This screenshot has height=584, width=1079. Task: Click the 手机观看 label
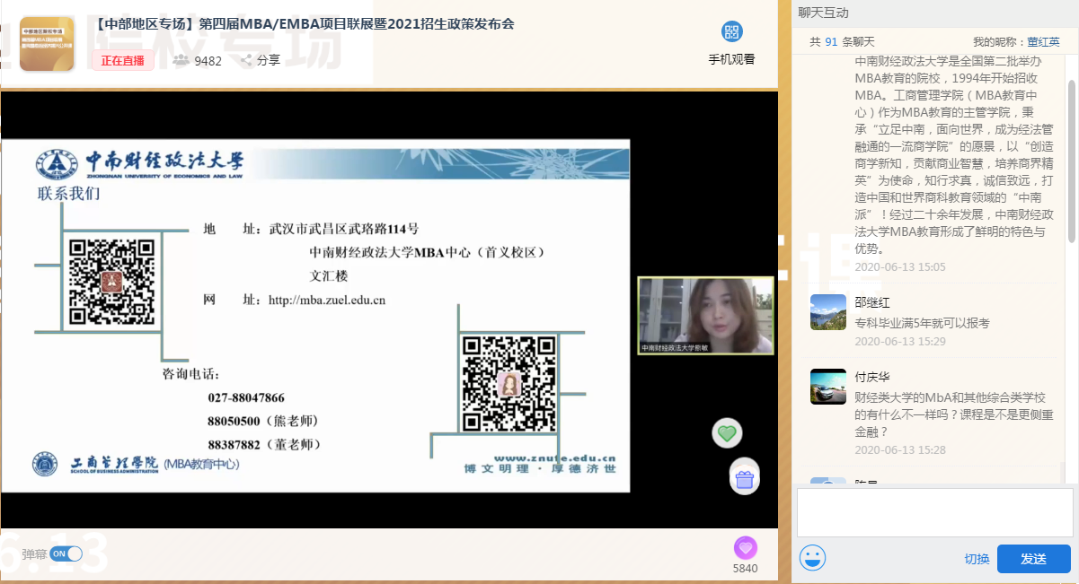click(x=732, y=59)
